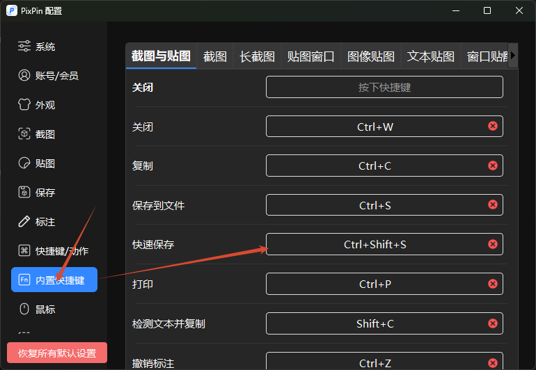Switch to the 文本贴图 tab

coord(431,56)
